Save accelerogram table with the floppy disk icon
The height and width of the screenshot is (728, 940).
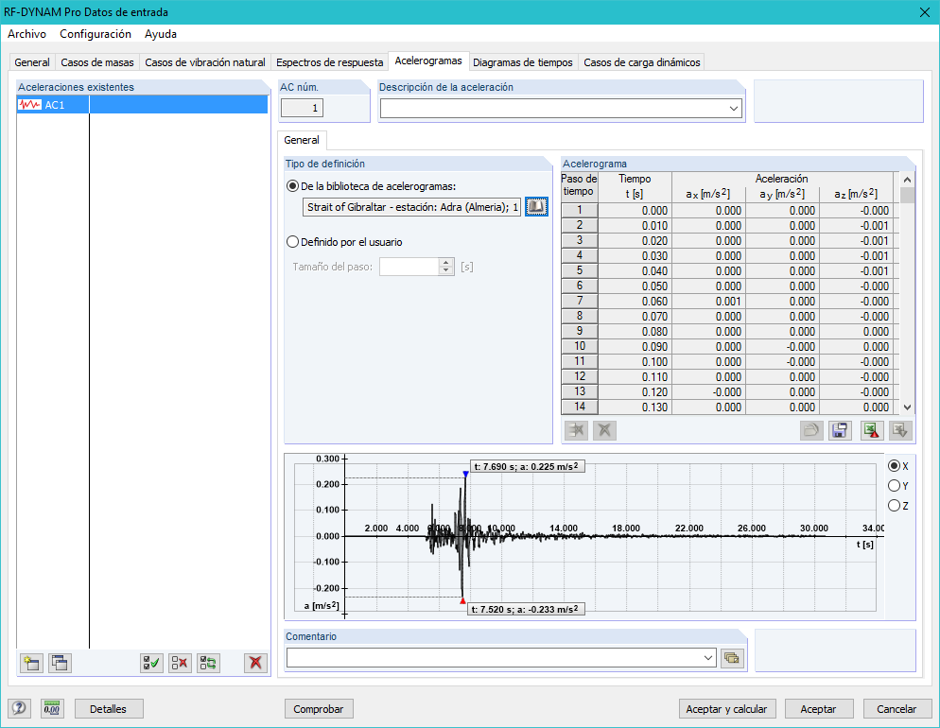tap(840, 430)
